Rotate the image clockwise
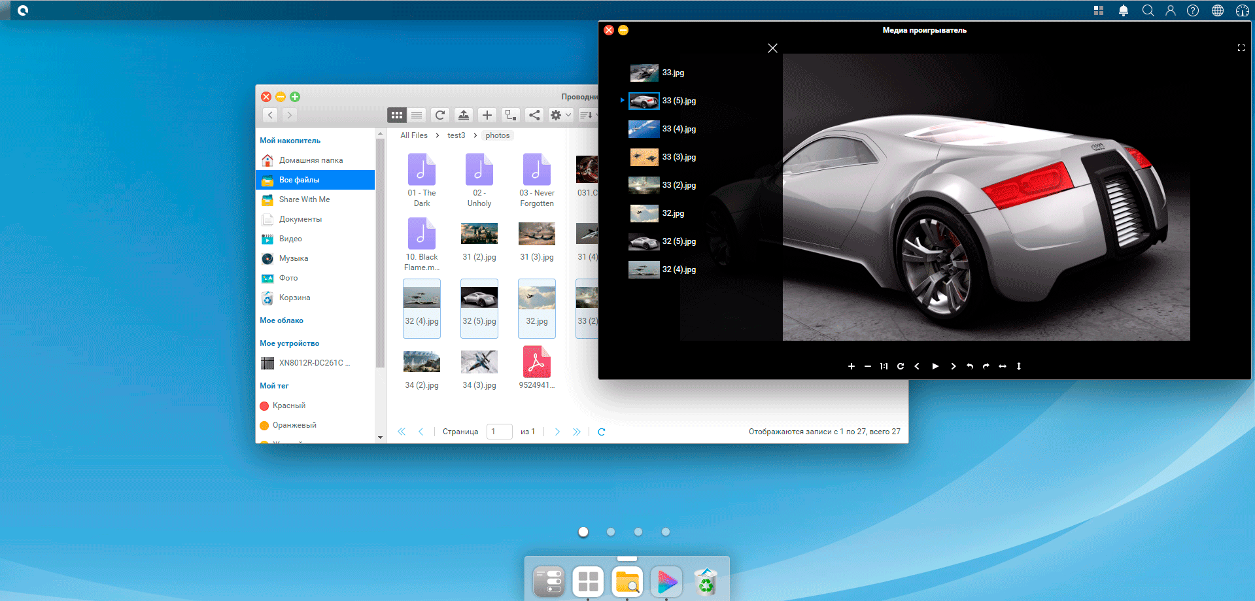Image resolution: width=1255 pixels, height=601 pixels. pyautogui.click(x=986, y=366)
